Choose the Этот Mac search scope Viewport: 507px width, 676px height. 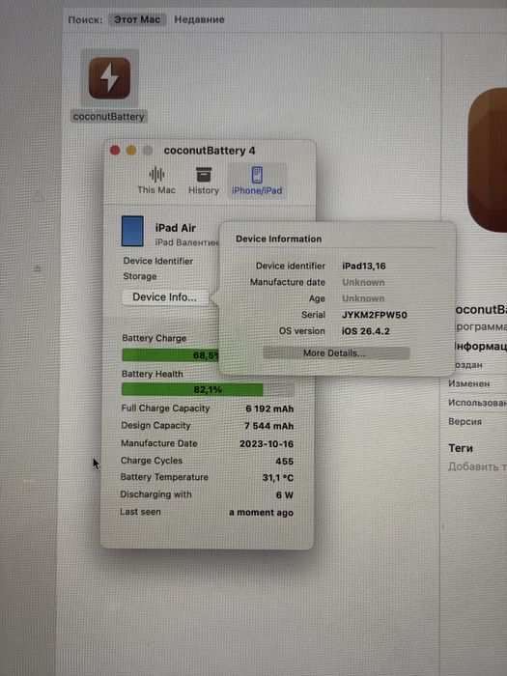click(x=137, y=19)
